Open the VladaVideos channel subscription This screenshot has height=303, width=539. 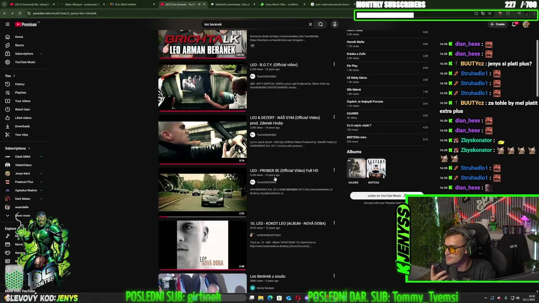[24, 165]
